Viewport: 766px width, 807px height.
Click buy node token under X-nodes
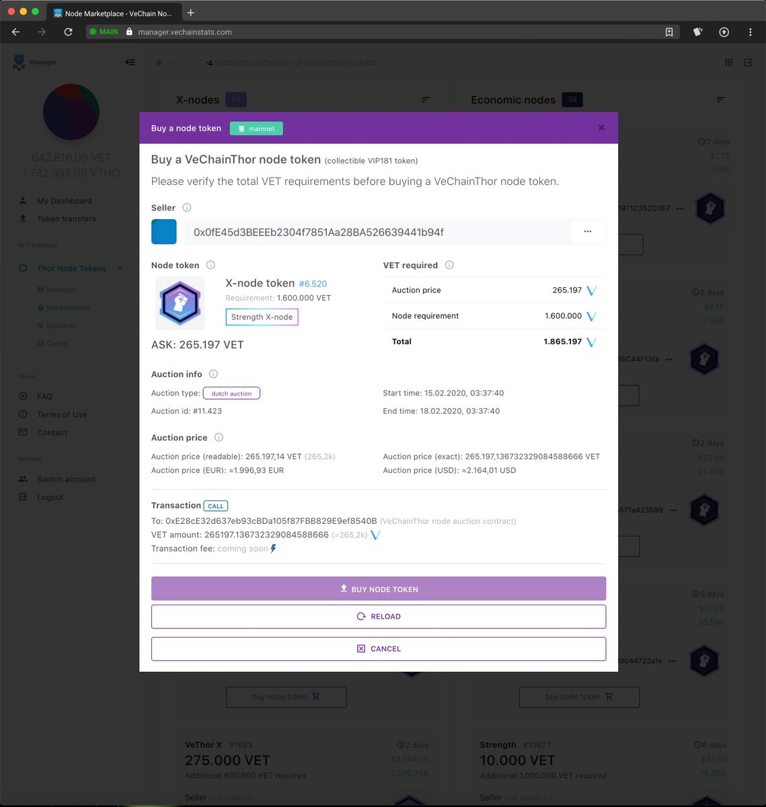pos(286,697)
